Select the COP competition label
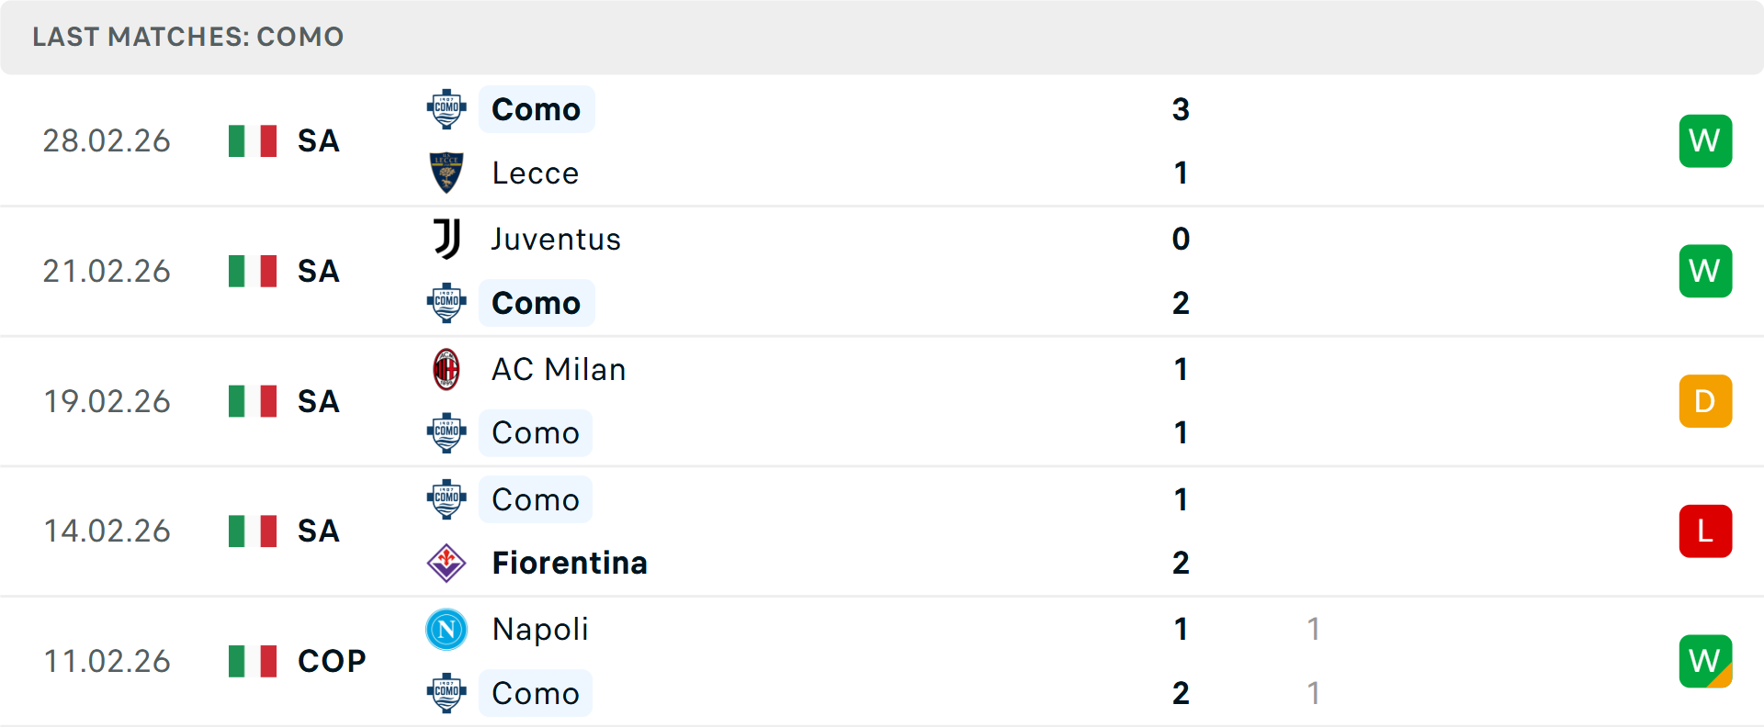1764x727 pixels. tap(332, 661)
